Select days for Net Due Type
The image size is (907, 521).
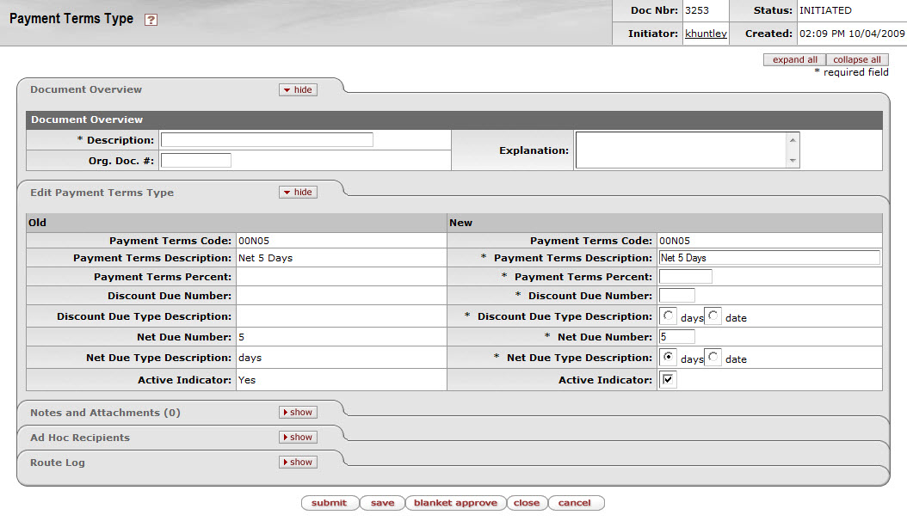pos(669,358)
